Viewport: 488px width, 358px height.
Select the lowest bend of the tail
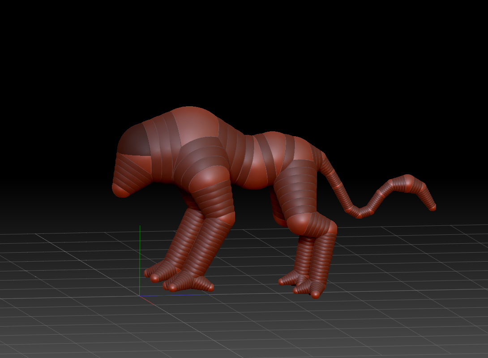[359, 215]
